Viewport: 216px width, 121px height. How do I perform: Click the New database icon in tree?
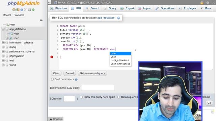coord(7,25)
